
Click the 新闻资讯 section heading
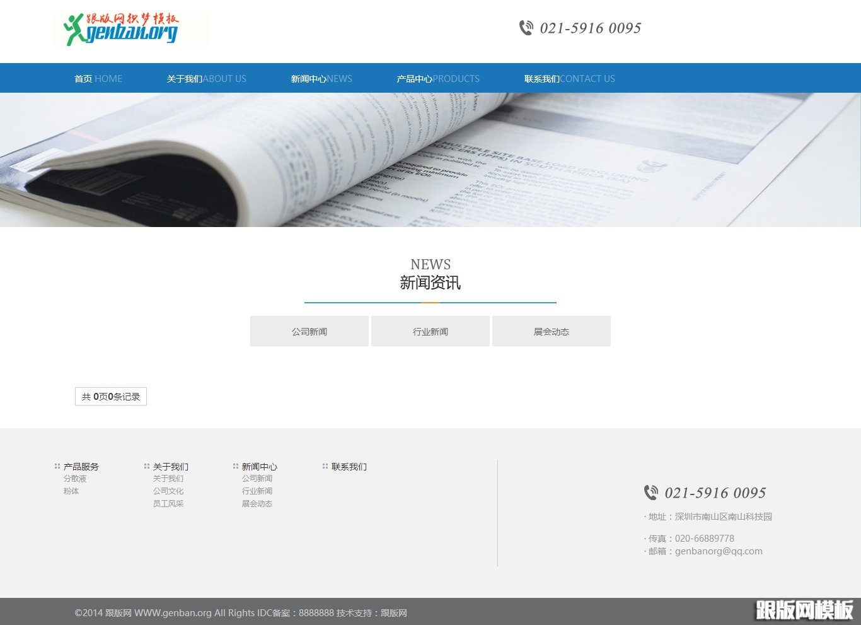pos(430,283)
